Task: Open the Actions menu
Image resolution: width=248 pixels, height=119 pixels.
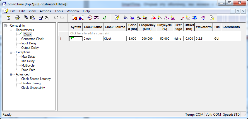Action: (45, 11)
